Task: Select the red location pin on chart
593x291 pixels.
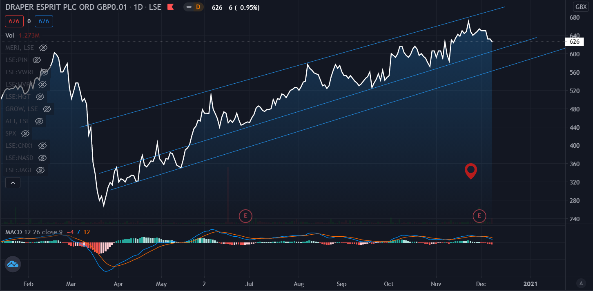Action: click(x=471, y=171)
